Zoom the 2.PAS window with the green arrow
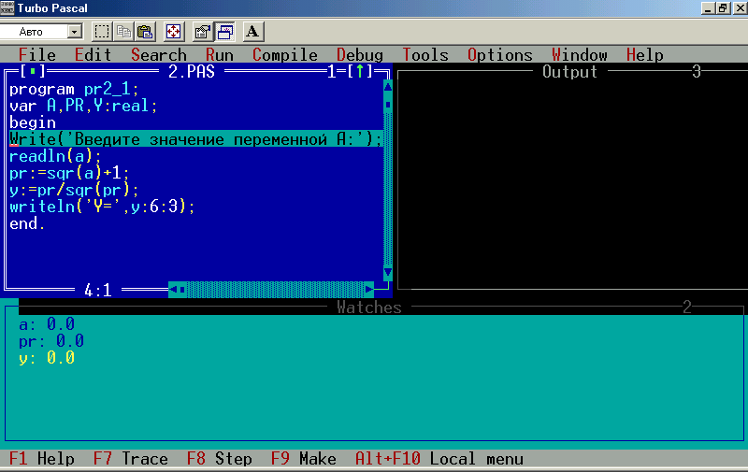The height and width of the screenshot is (472, 748). click(360, 72)
